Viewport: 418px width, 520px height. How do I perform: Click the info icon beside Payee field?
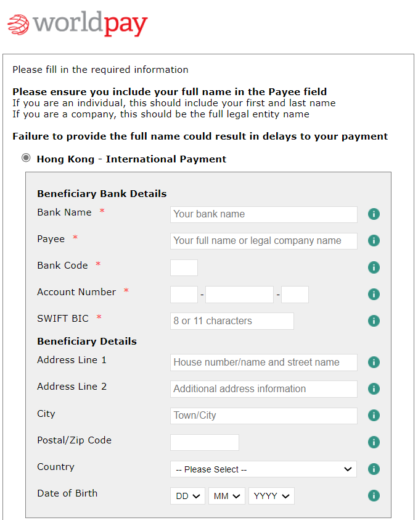click(x=374, y=240)
